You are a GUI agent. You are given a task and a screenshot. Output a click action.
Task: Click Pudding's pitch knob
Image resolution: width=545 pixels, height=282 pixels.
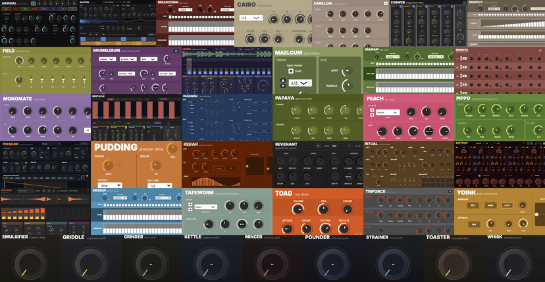pos(108,166)
